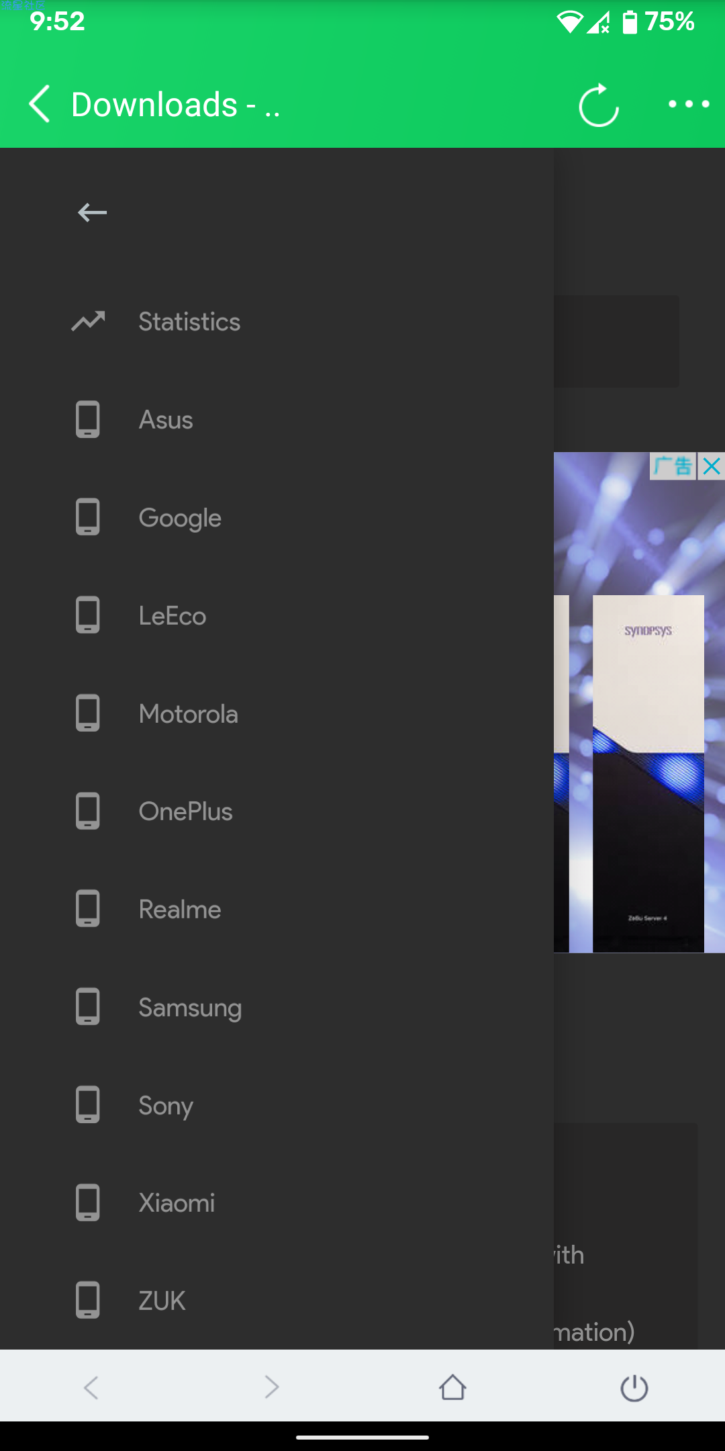This screenshot has width=725, height=1451.
Task: Go back using the header chevron
Action: 40,104
